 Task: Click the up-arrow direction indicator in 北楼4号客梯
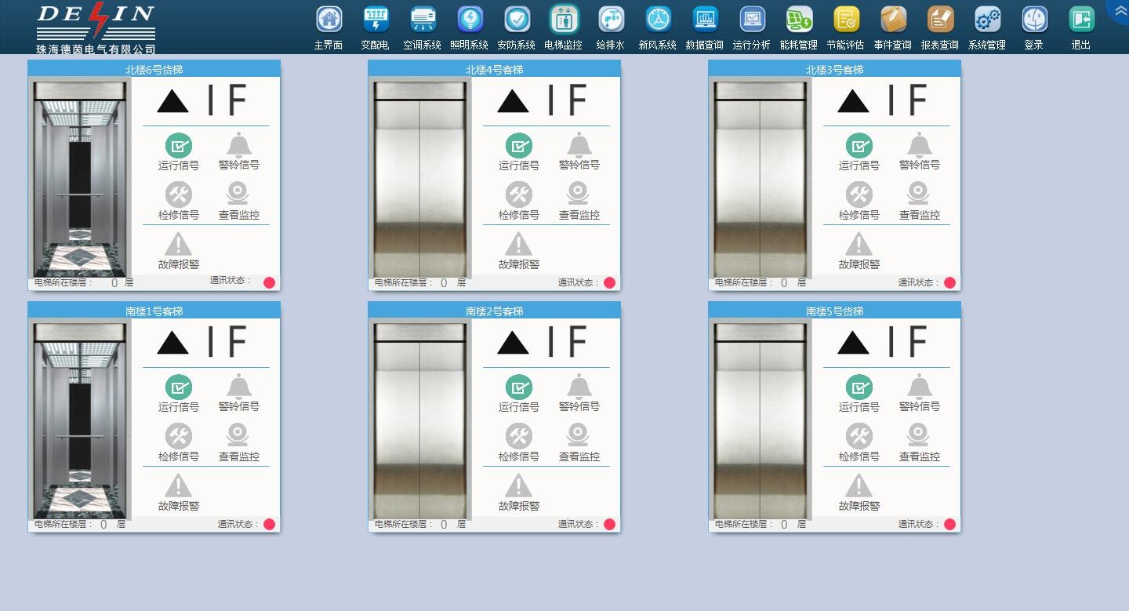coord(514,101)
